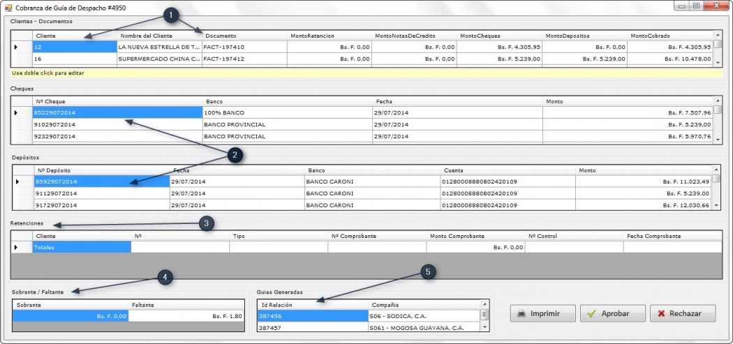Click the Cuenta column header in Depósitos

coord(508,170)
